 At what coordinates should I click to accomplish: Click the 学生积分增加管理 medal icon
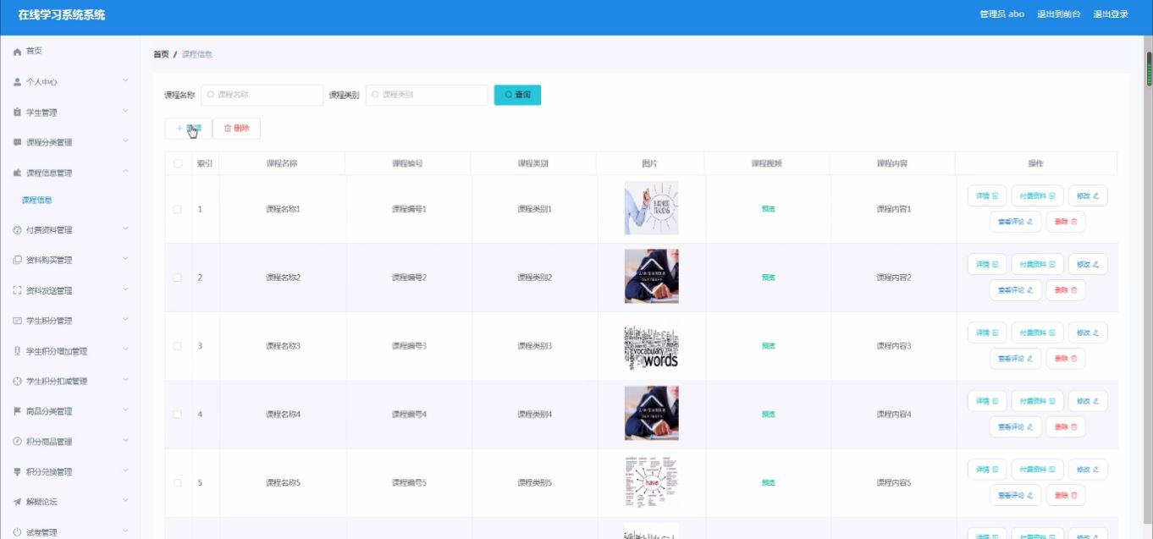17,351
